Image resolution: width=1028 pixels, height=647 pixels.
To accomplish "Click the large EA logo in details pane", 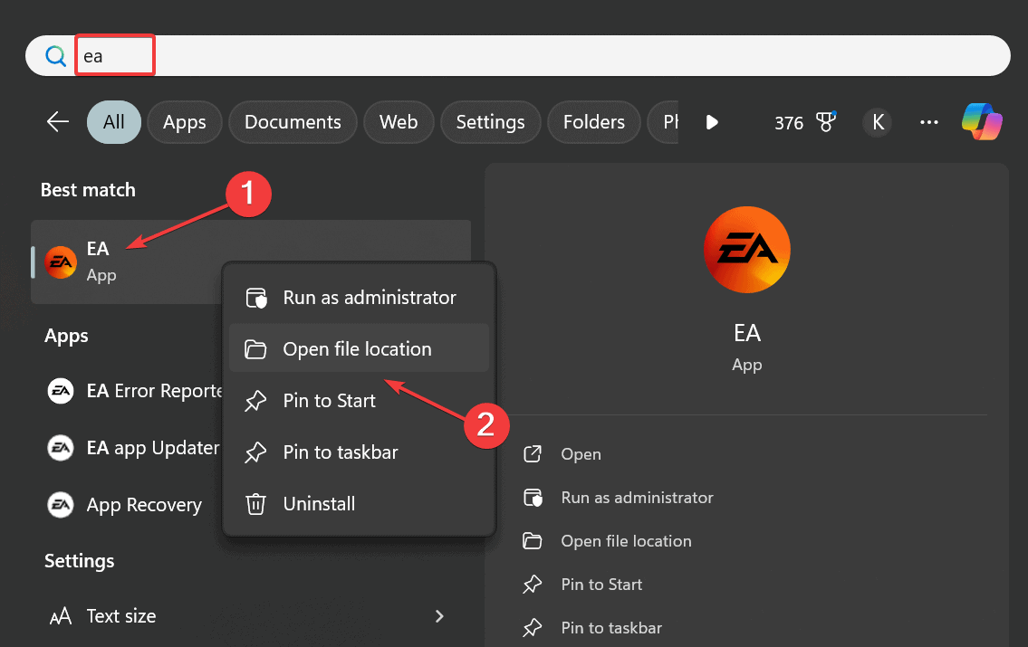I will [x=746, y=250].
